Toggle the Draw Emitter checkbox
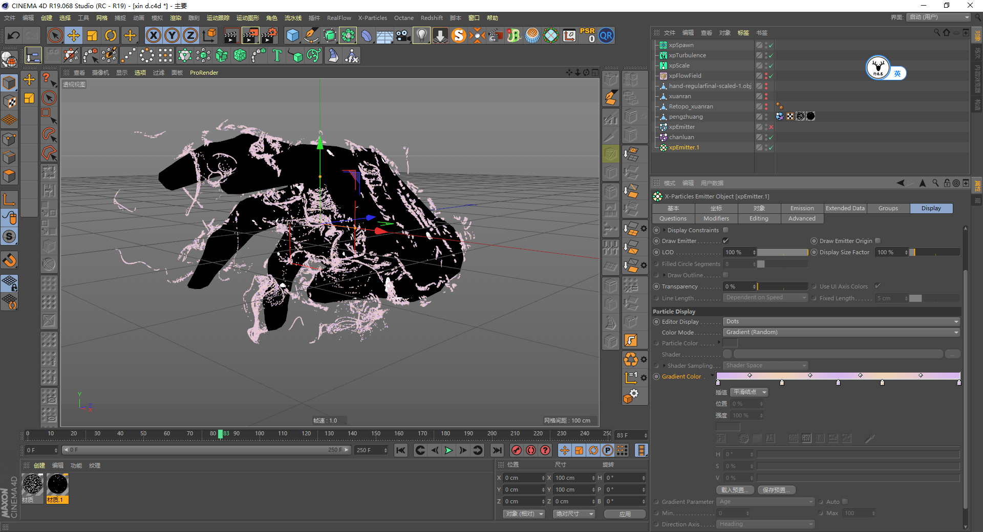This screenshot has width=983, height=532. (725, 241)
